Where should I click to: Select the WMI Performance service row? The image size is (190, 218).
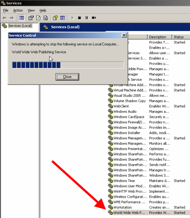[x=149, y=202]
